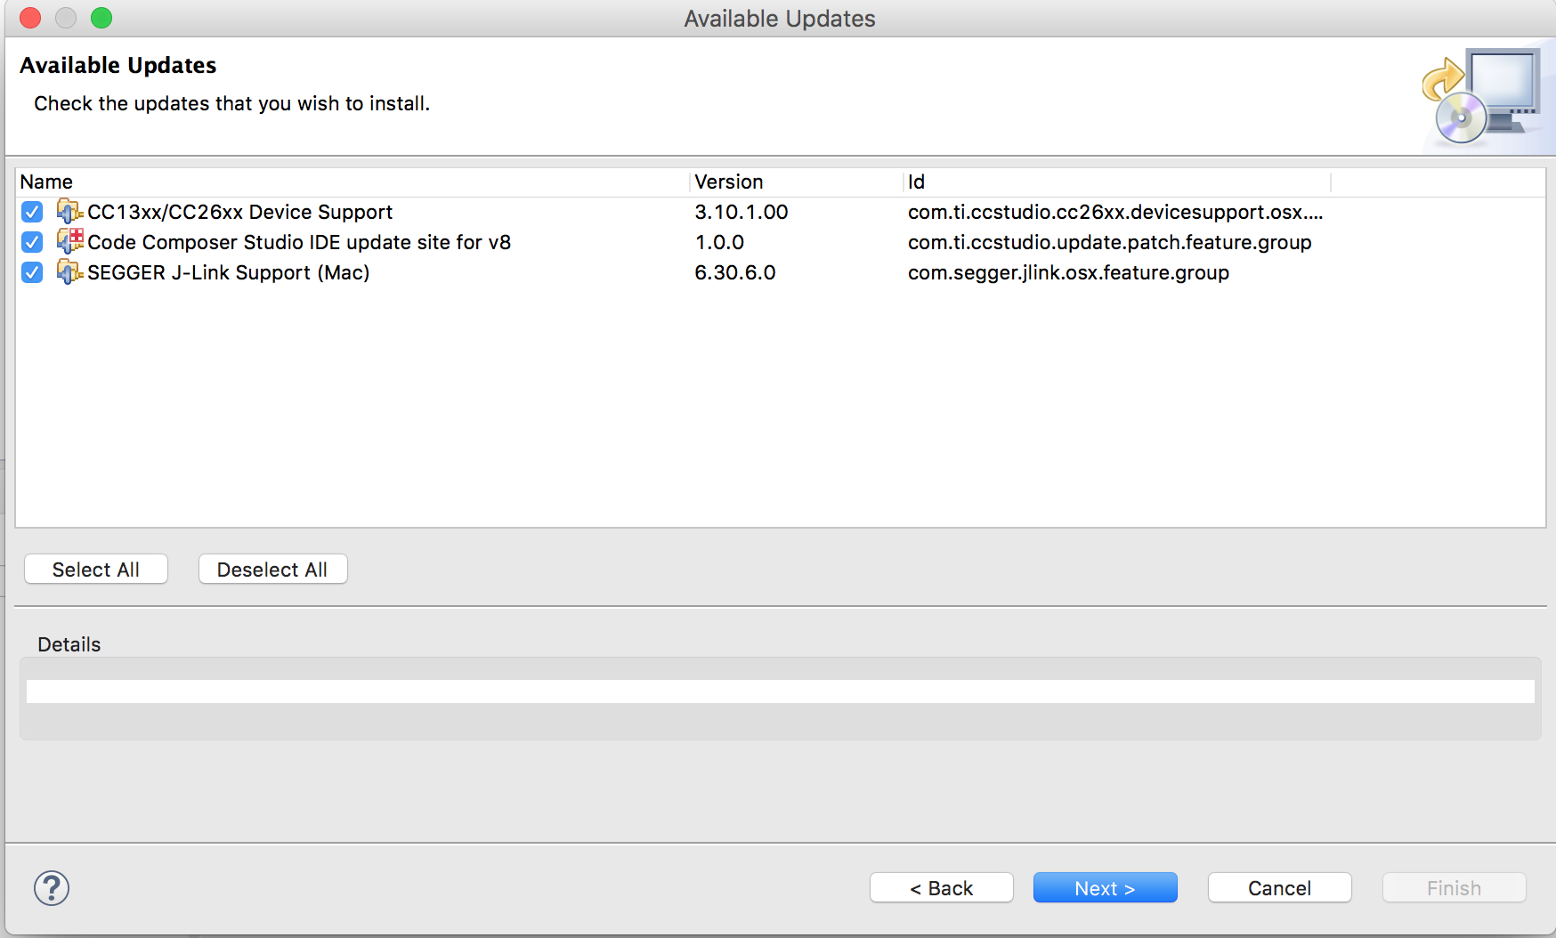Viewport: 1556px width, 938px height.
Task: Uncheck the CC13xx/CC26xx Device Support checkbox
Action: [x=32, y=212]
